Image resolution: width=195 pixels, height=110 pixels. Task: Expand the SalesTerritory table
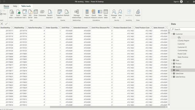coord(172,77)
